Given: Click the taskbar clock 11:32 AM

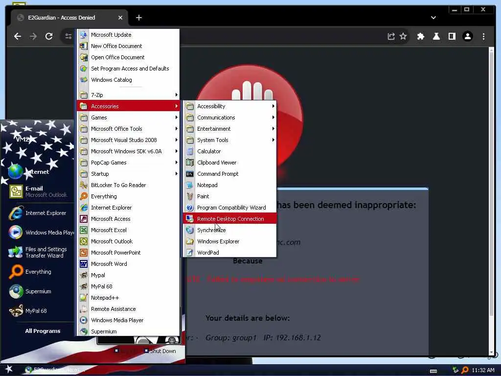Looking at the screenshot, I should pyautogui.click(x=483, y=370).
